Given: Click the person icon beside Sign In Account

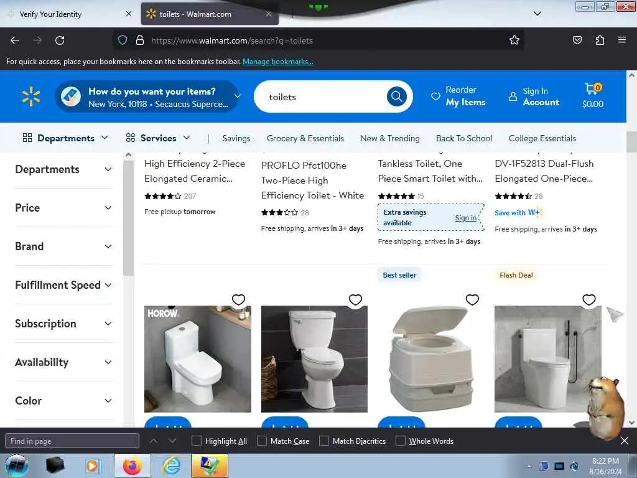Looking at the screenshot, I should 513,96.
